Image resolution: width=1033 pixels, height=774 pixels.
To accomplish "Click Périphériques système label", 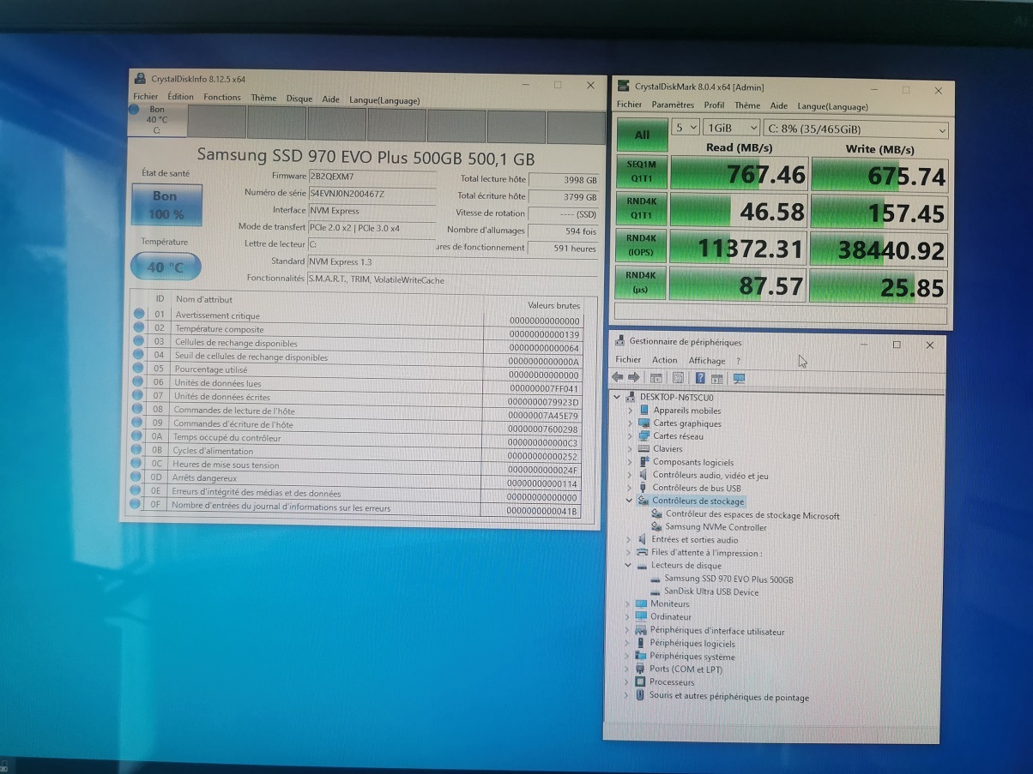I will click(692, 657).
